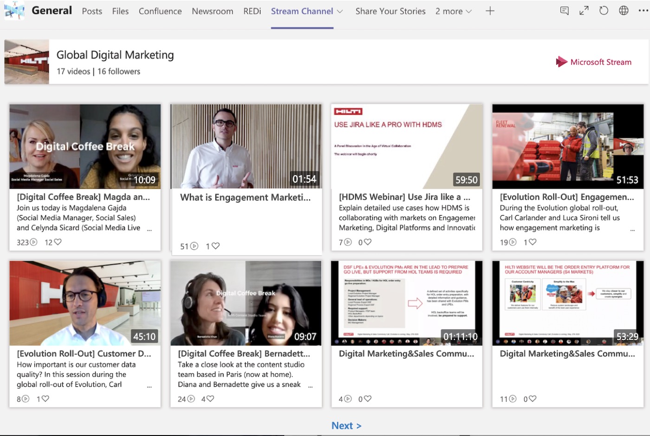This screenshot has width=650, height=436.
Task: Click the Global Digital Marketing channel image
Action: pos(26,62)
